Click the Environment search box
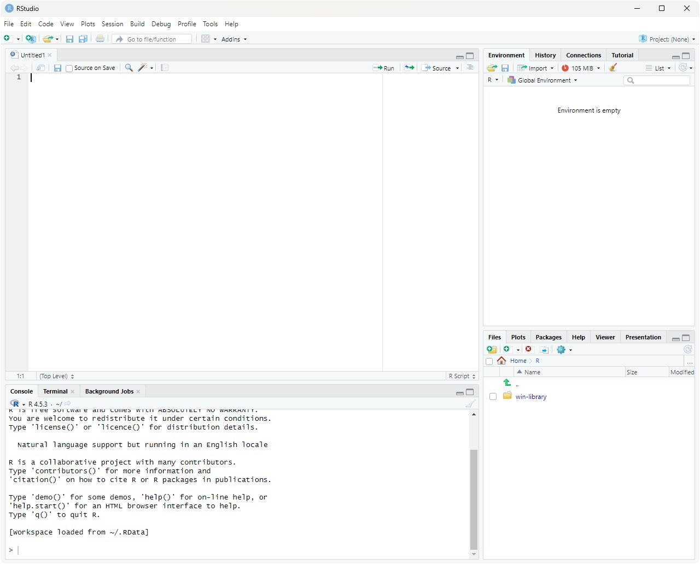 coord(657,80)
